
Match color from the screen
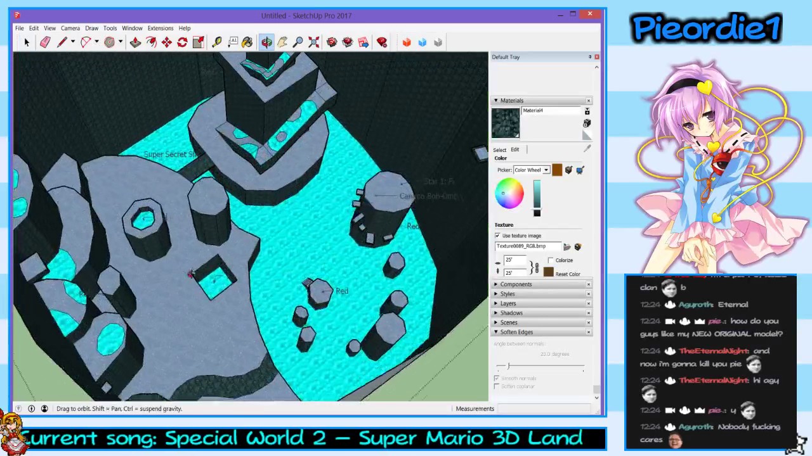580,170
